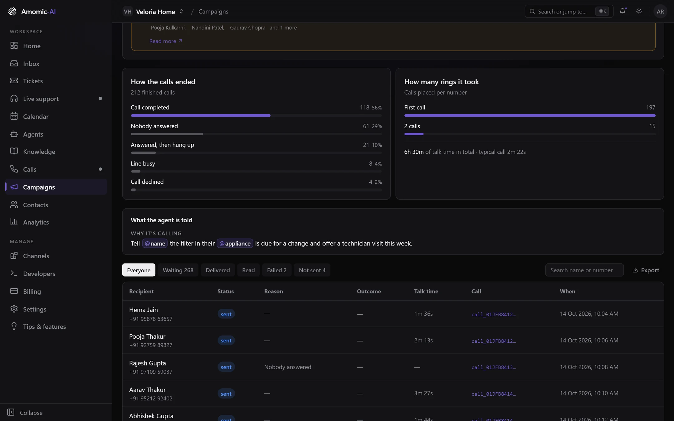674x421 pixels.
Task: Open the Developers section
Action: (x=56, y=274)
